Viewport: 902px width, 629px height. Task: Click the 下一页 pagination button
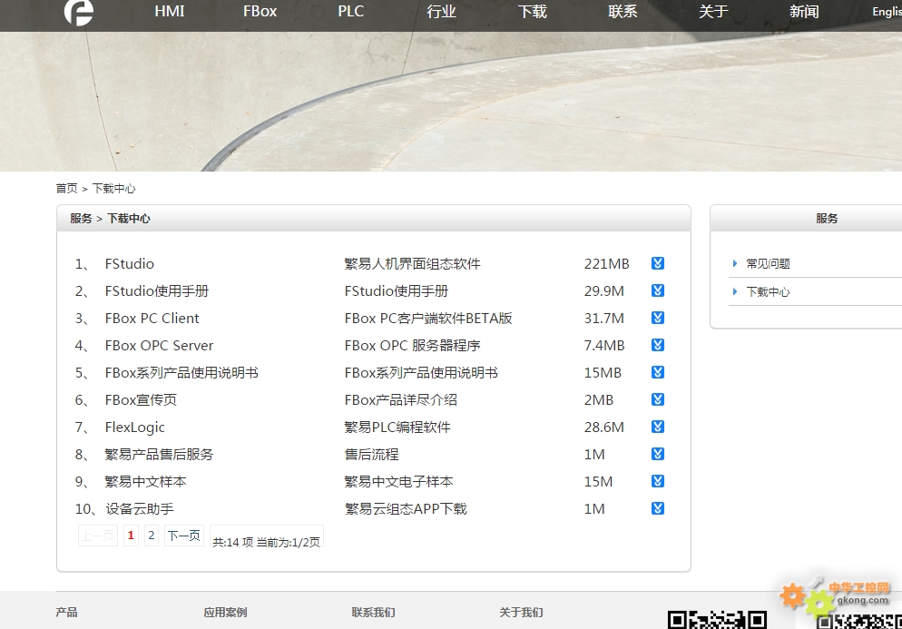pos(184,536)
